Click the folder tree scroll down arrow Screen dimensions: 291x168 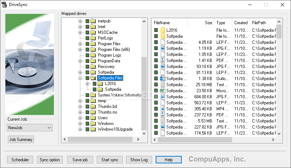(144, 133)
